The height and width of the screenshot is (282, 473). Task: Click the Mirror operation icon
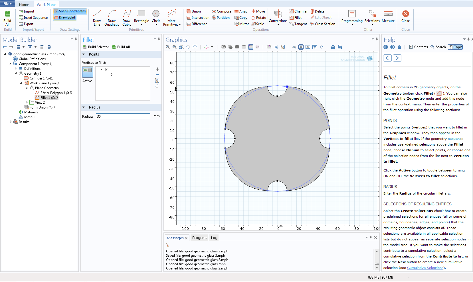tap(242, 24)
